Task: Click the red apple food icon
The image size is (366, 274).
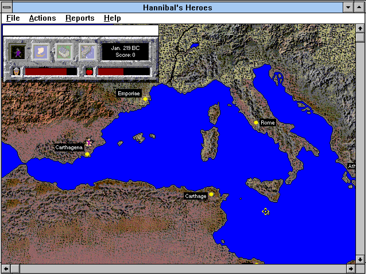Action: coord(89,71)
